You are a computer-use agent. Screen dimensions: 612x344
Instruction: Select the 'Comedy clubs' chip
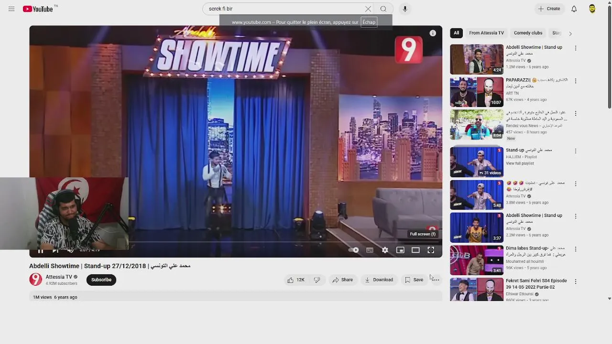[528, 33]
